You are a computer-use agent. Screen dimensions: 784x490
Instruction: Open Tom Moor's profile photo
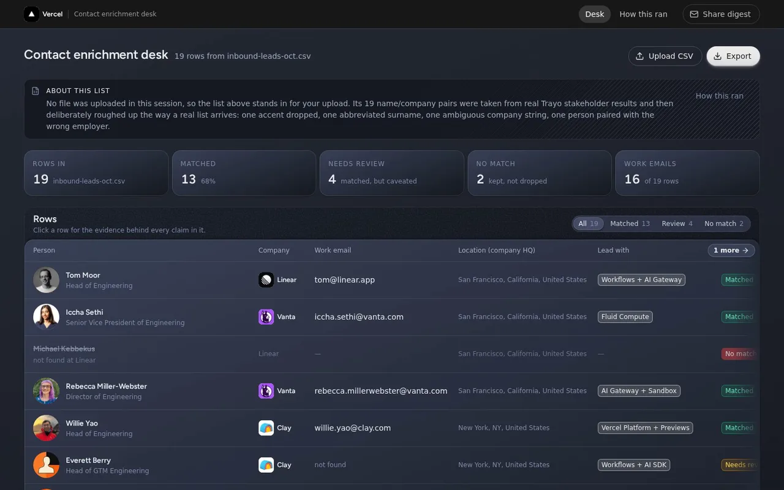(x=46, y=280)
